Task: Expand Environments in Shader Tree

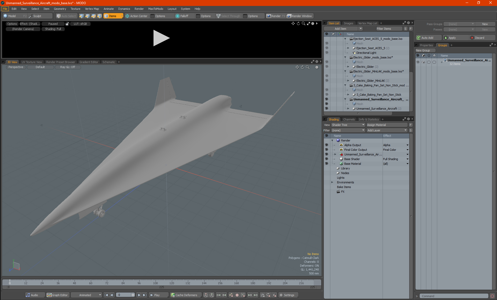Action: [x=332, y=182]
